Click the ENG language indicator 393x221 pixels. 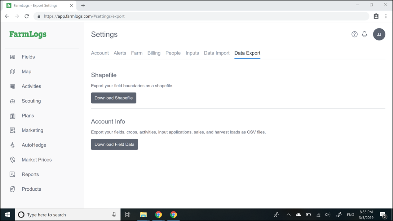pyautogui.click(x=351, y=215)
